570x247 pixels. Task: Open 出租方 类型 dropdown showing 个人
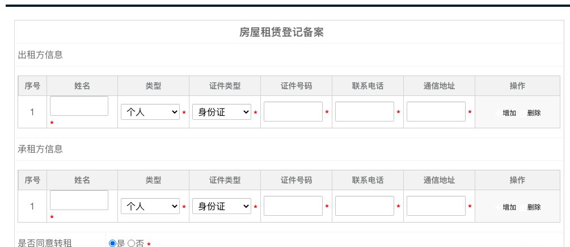click(150, 112)
